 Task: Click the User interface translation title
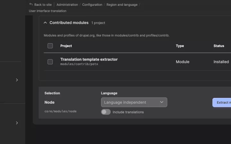(47, 11)
